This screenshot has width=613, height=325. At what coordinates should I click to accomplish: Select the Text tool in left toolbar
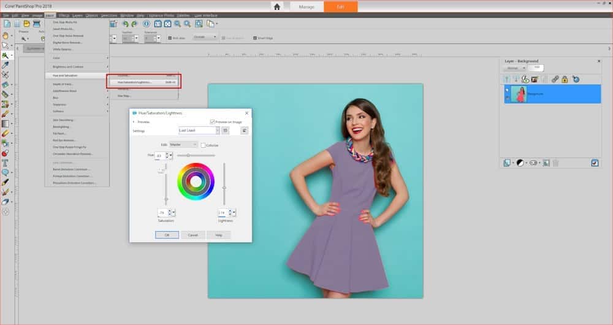click(6, 163)
